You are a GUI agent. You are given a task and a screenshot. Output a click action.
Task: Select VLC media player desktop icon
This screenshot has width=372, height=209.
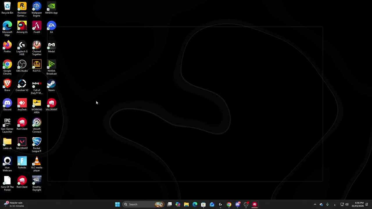point(37,164)
